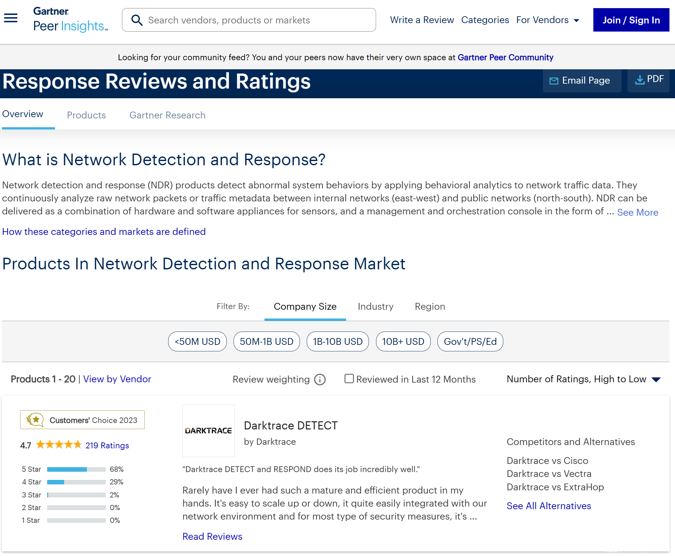The height and width of the screenshot is (556, 675).
Task: Click the vendor search input field
Action: click(x=257, y=20)
